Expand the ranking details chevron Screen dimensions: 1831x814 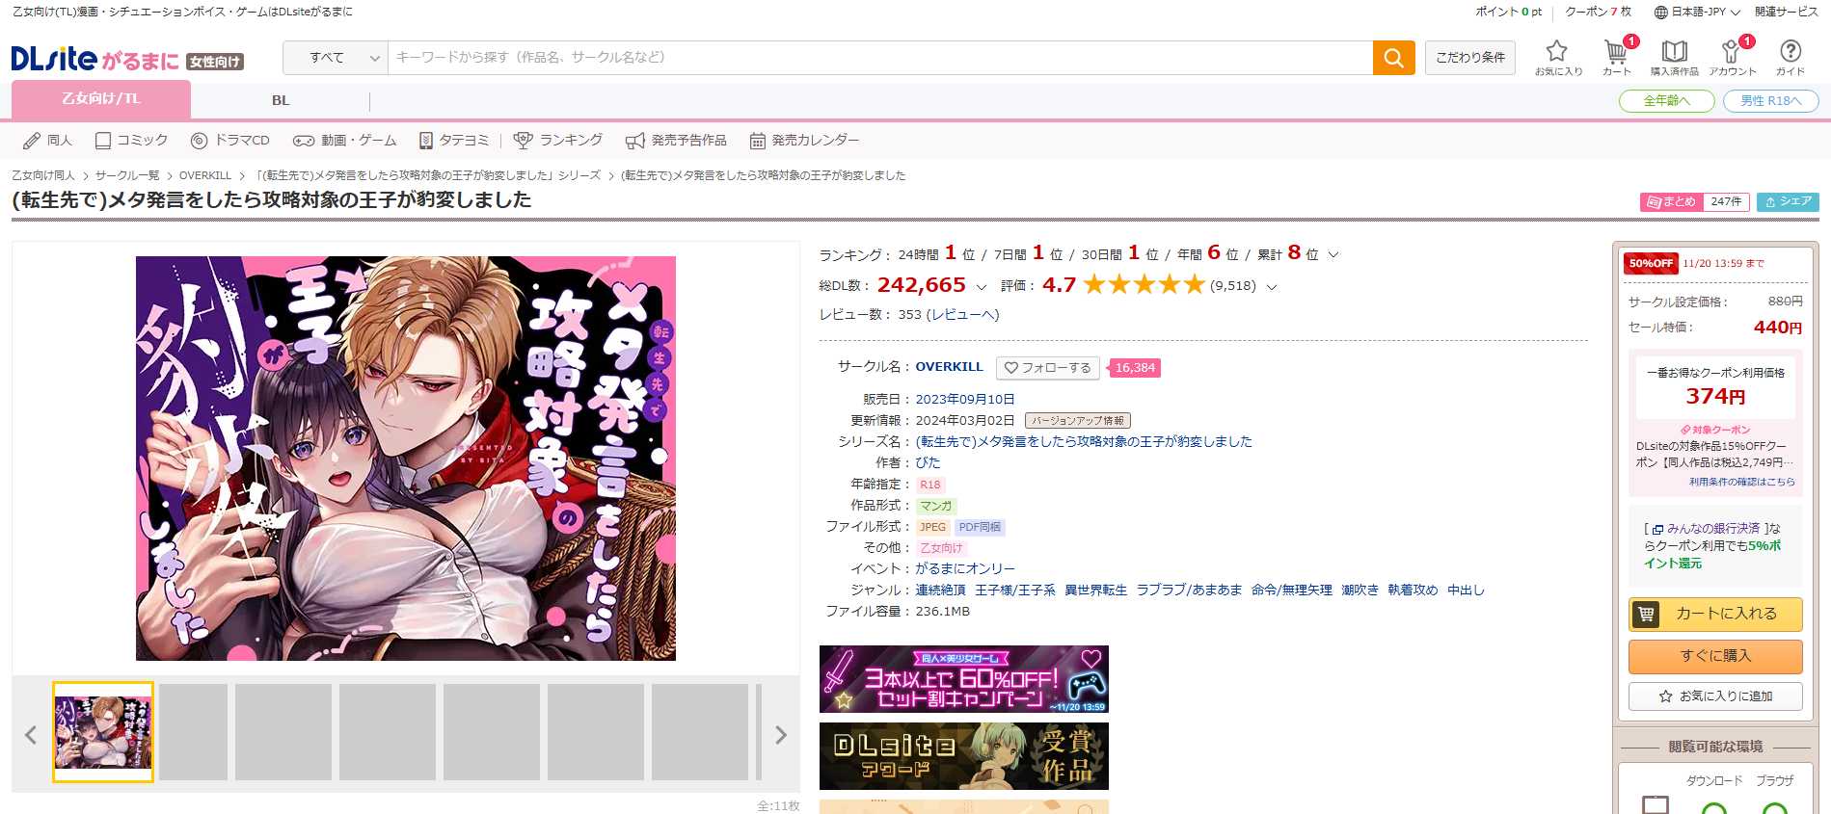[1333, 255]
